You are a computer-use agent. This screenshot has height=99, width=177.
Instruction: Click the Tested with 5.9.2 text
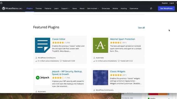(x=127, y=61)
